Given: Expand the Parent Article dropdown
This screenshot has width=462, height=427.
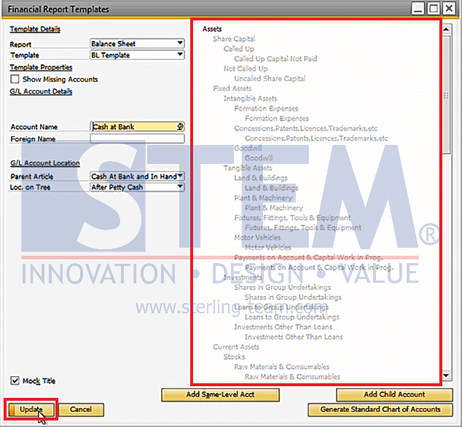Looking at the screenshot, I should tap(180, 176).
